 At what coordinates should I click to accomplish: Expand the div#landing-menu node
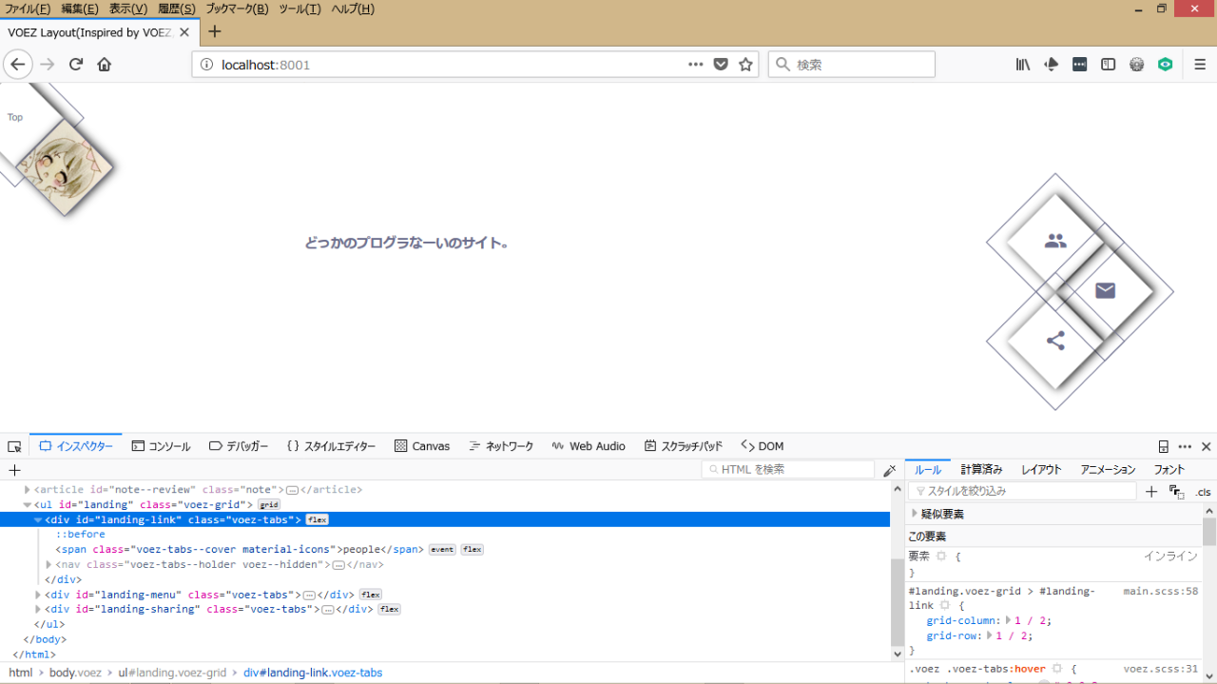pyautogui.click(x=39, y=596)
